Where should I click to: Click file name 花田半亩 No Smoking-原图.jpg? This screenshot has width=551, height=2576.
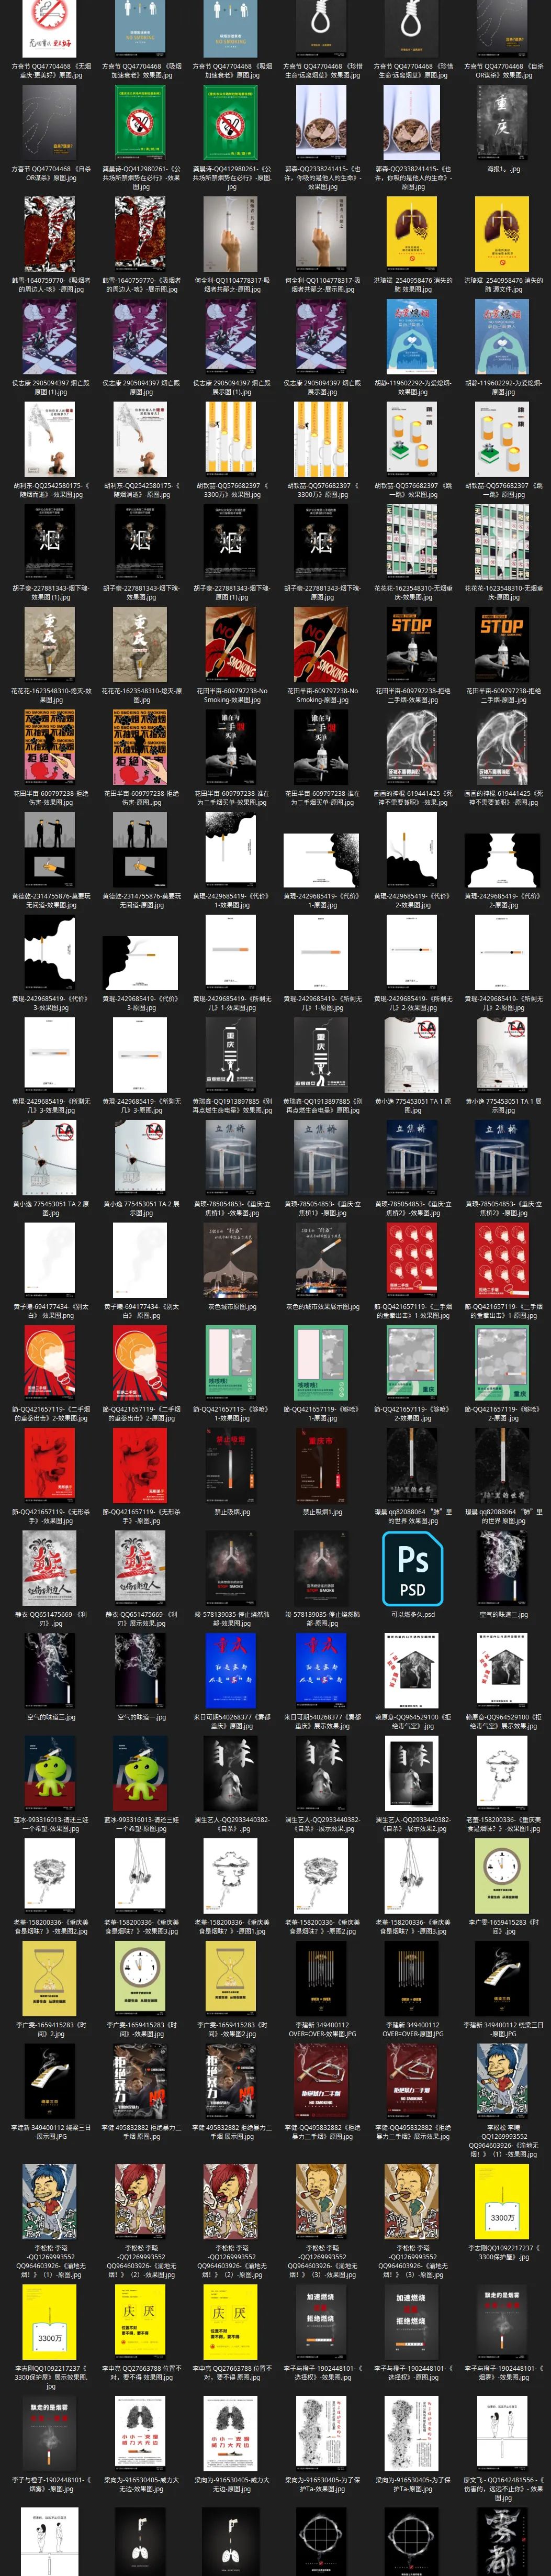pyautogui.click(x=322, y=696)
